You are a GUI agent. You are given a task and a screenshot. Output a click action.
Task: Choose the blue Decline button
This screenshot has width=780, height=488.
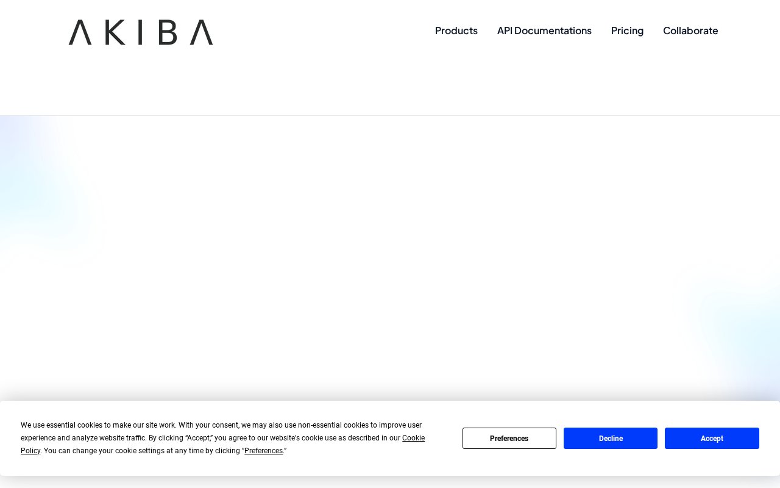tap(611, 438)
